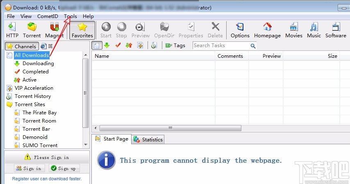The image size is (350, 184).
Task: Open the Music toolbar button
Action: coord(314,30)
